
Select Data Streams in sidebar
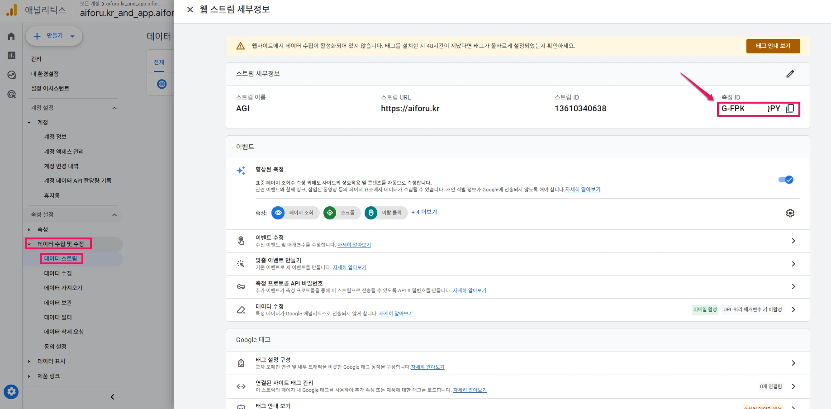pyautogui.click(x=61, y=258)
